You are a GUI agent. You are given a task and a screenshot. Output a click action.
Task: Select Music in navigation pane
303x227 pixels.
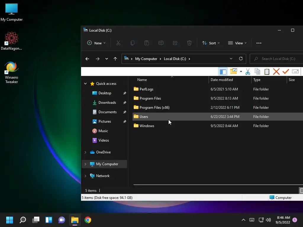tap(103, 131)
